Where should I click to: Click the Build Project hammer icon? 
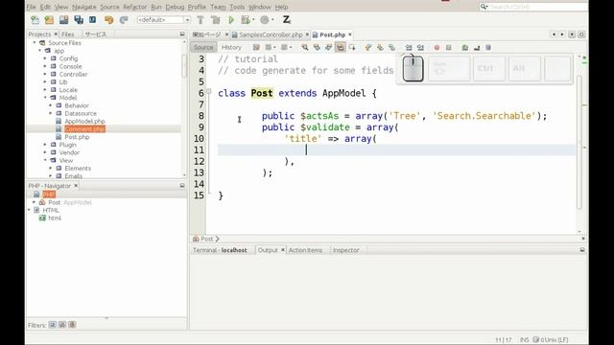201,19
